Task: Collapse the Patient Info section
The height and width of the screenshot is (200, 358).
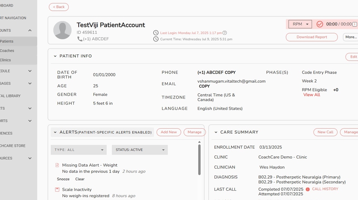Action: (x=55, y=56)
